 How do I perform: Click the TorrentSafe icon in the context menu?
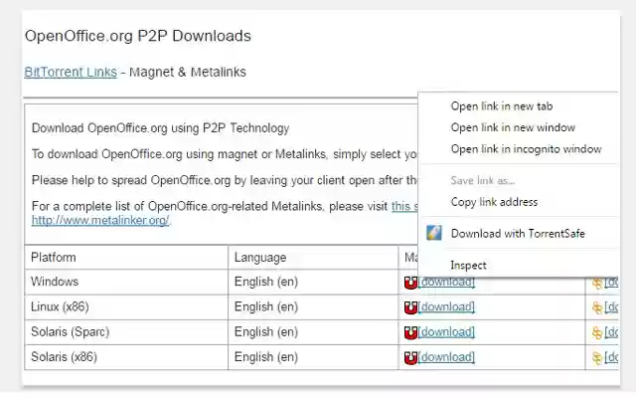click(x=433, y=233)
